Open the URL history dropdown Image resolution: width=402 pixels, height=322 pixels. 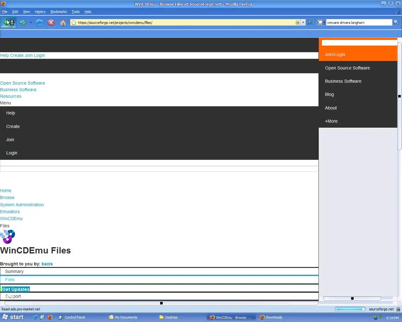pos(303,22)
